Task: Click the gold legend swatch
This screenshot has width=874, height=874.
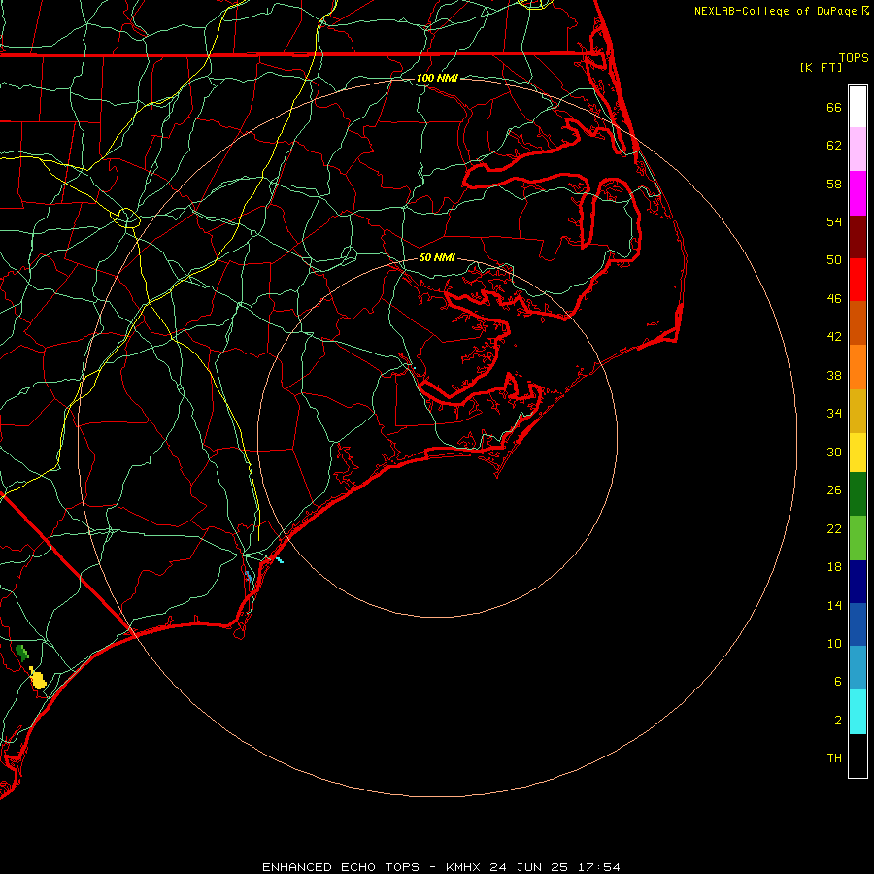Action: [x=857, y=411]
